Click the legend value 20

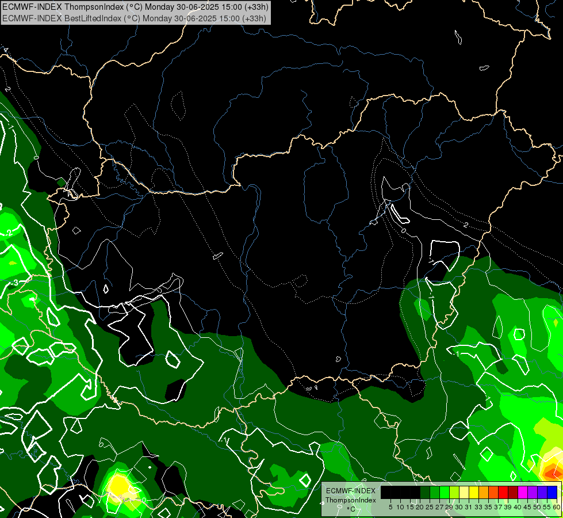(420, 507)
